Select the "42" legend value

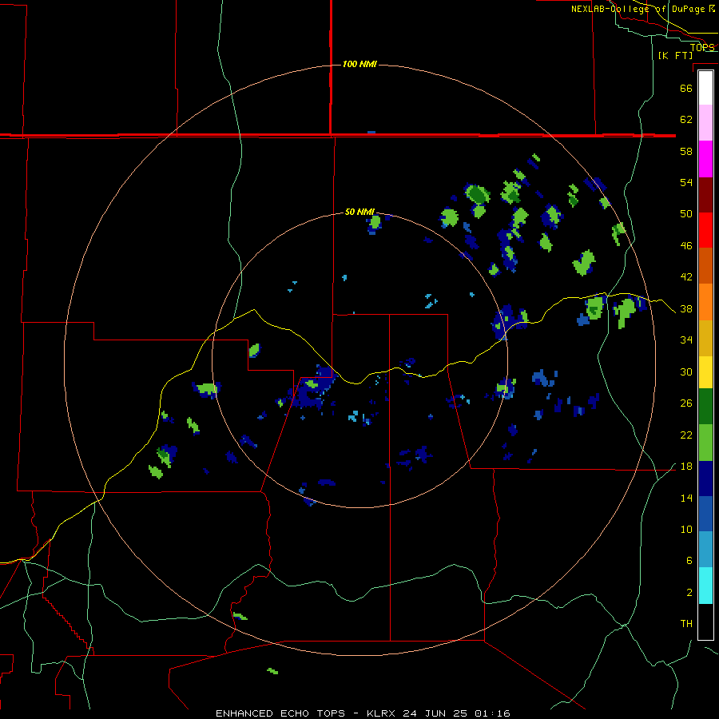coord(686,277)
